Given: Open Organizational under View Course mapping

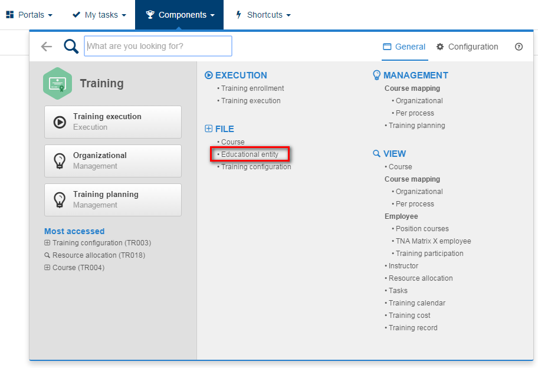Looking at the screenshot, I should 419,192.
